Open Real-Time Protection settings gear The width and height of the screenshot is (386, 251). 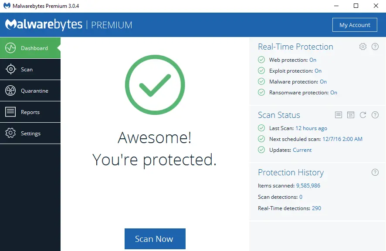coord(362,47)
